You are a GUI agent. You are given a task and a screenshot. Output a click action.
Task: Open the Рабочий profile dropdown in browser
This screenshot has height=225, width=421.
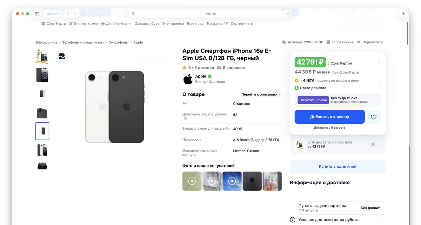53,13
